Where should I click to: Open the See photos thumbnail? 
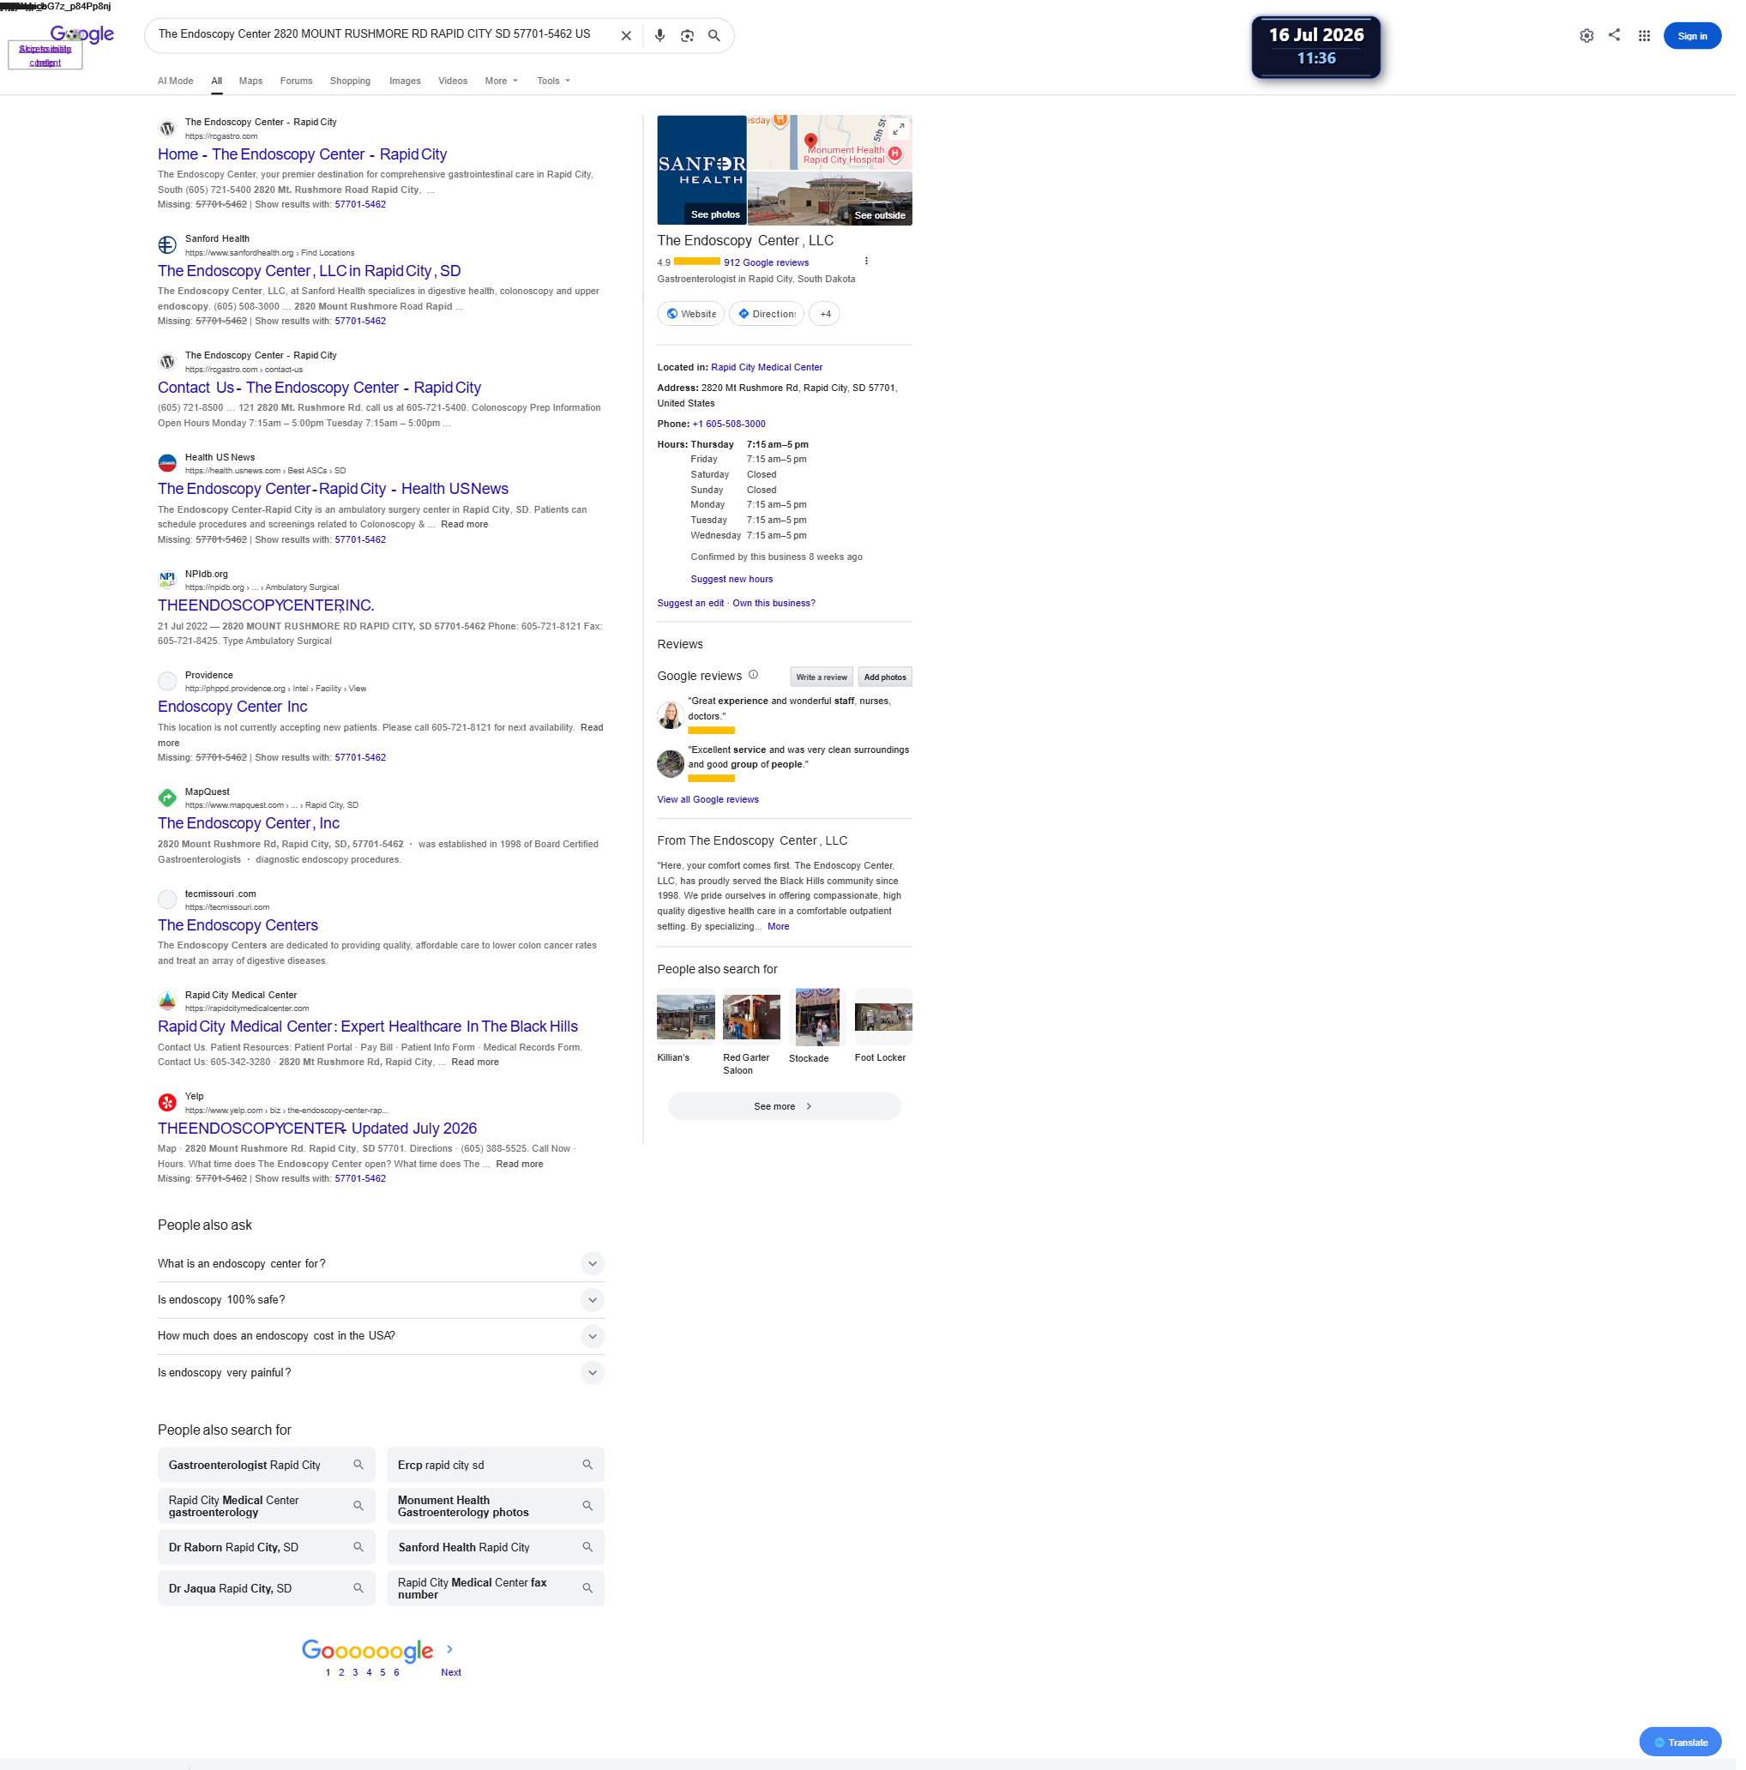click(701, 170)
